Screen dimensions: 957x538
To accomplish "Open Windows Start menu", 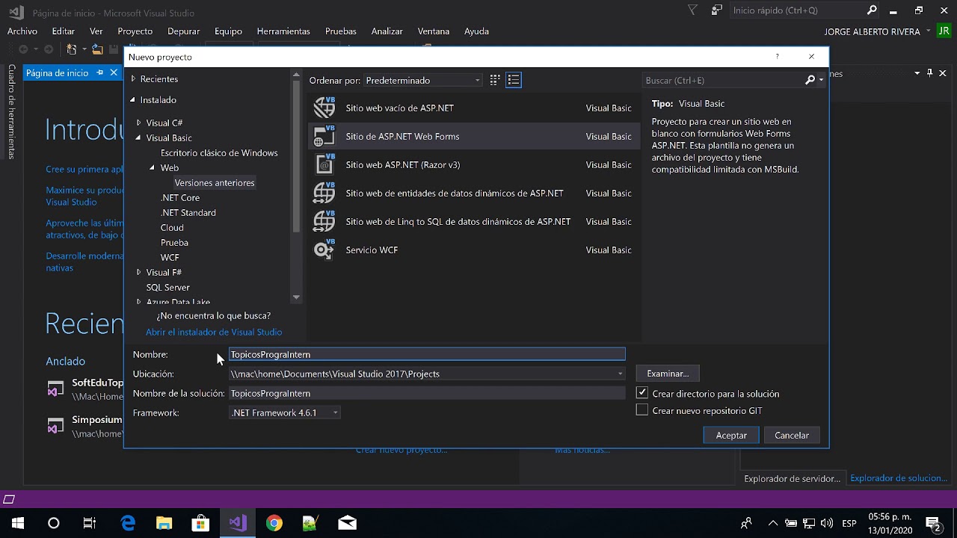I will [18, 523].
